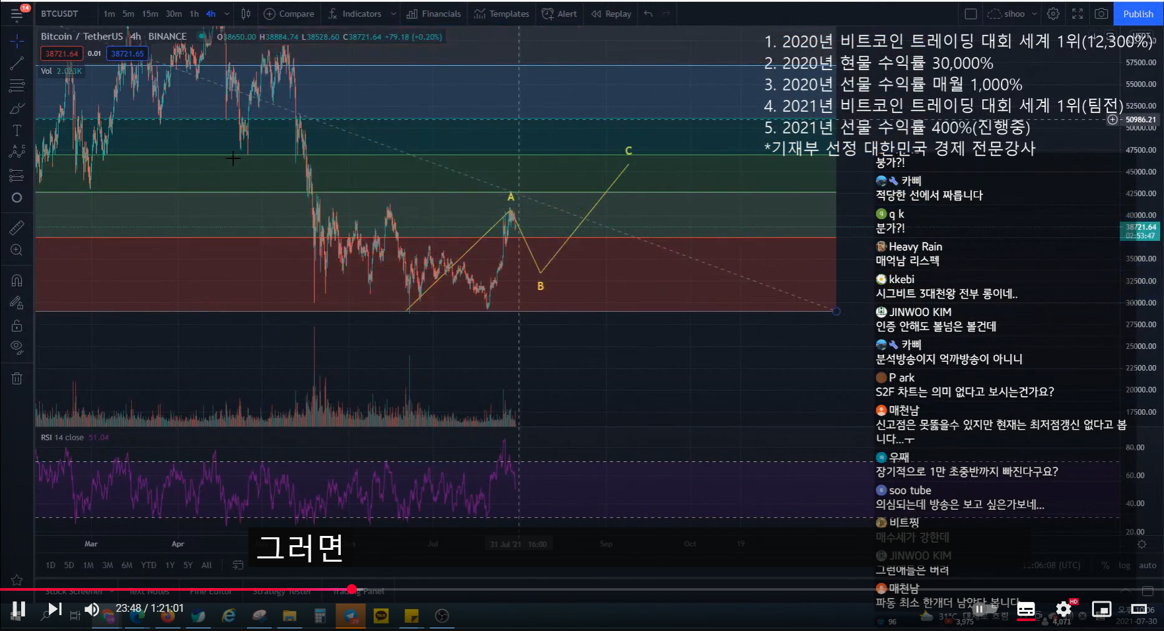Create an Alert
Viewport: 1164px width, 631px height.
tap(560, 14)
